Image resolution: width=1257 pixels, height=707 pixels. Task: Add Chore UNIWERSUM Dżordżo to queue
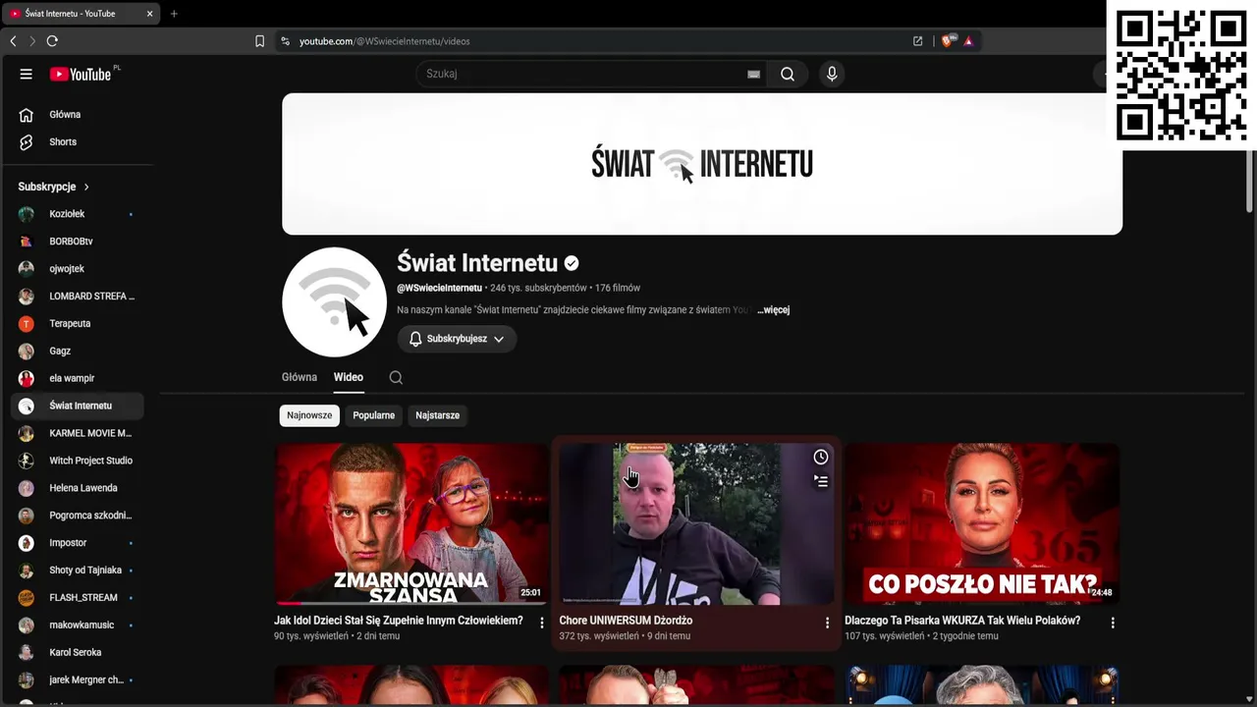point(821,481)
